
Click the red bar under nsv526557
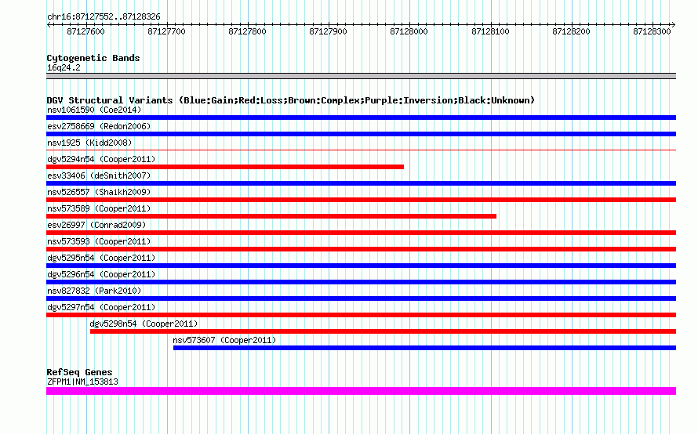(361, 200)
